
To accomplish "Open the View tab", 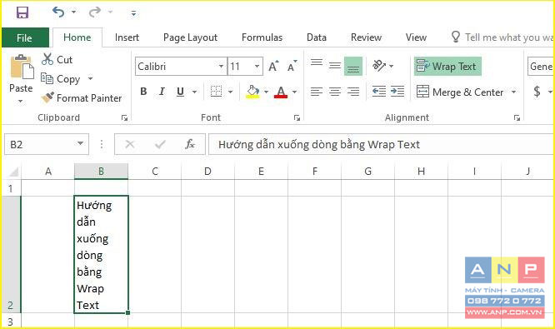I will [x=416, y=37].
